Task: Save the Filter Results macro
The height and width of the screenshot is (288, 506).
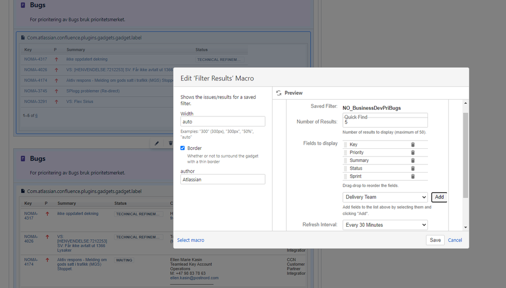Action: click(435, 240)
